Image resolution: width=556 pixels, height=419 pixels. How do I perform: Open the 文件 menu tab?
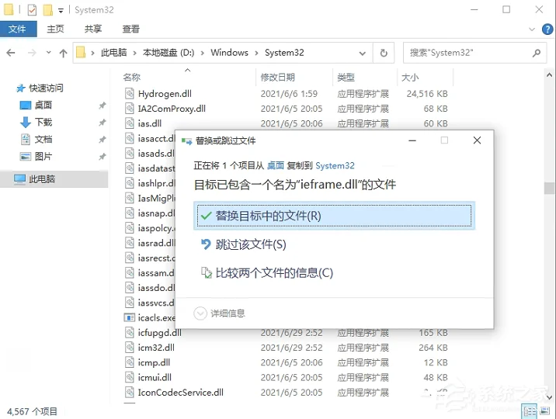(x=18, y=29)
